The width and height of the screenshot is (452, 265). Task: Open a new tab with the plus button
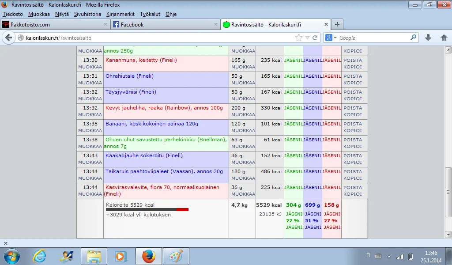point(337,24)
